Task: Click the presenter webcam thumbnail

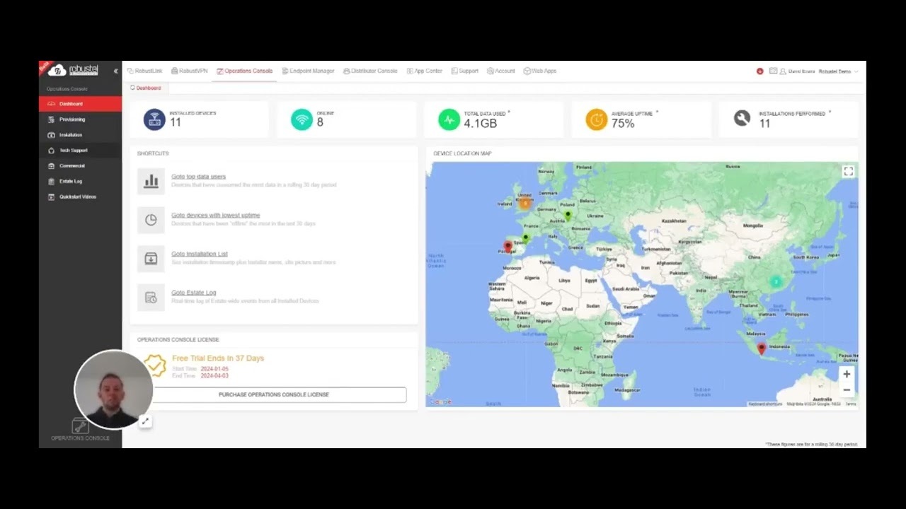Action: [113, 390]
